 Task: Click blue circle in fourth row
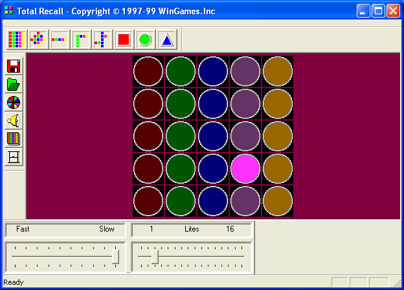coord(213,169)
